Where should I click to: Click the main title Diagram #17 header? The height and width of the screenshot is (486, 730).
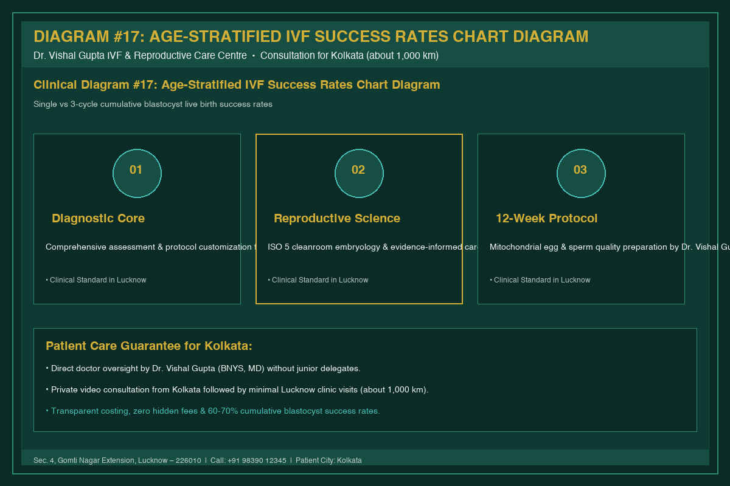[x=311, y=36]
